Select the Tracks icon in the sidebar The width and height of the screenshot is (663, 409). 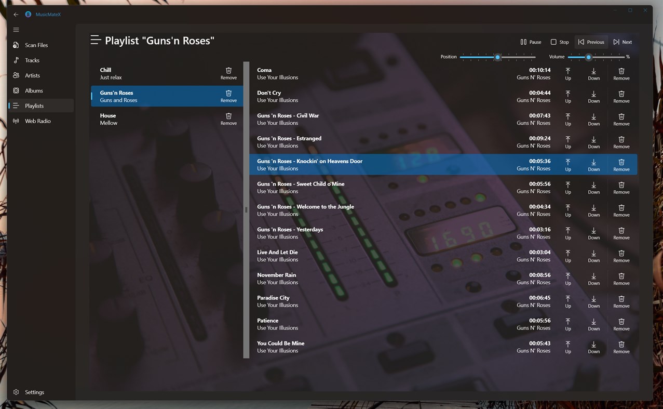click(x=16, y=60)
